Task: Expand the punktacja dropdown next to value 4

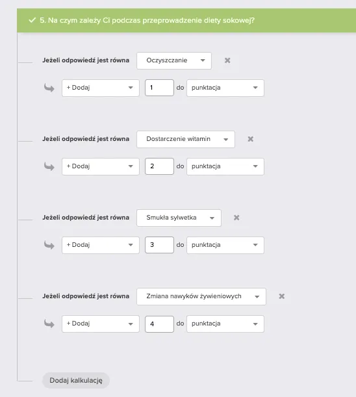Action: pyautogui.click(x=225, y=324)
